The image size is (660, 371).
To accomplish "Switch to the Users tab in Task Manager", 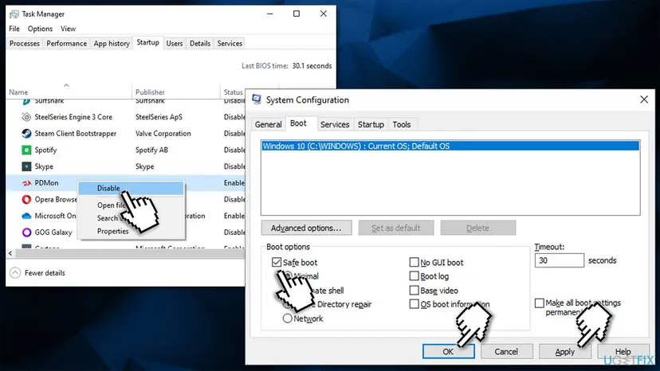I will coord(175,43).
